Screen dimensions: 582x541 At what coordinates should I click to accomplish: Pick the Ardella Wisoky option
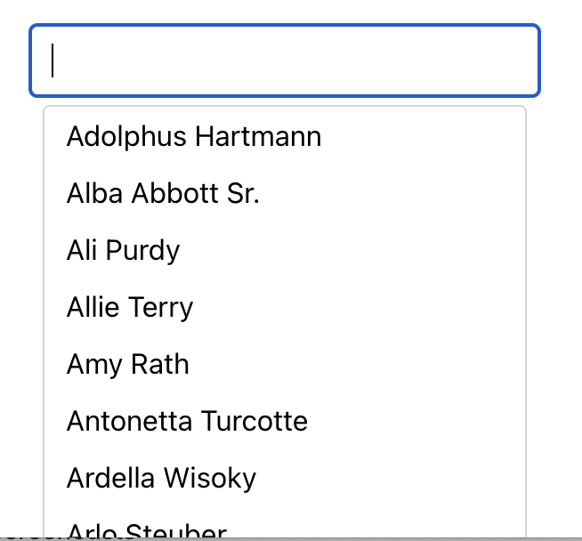(161, 478)
